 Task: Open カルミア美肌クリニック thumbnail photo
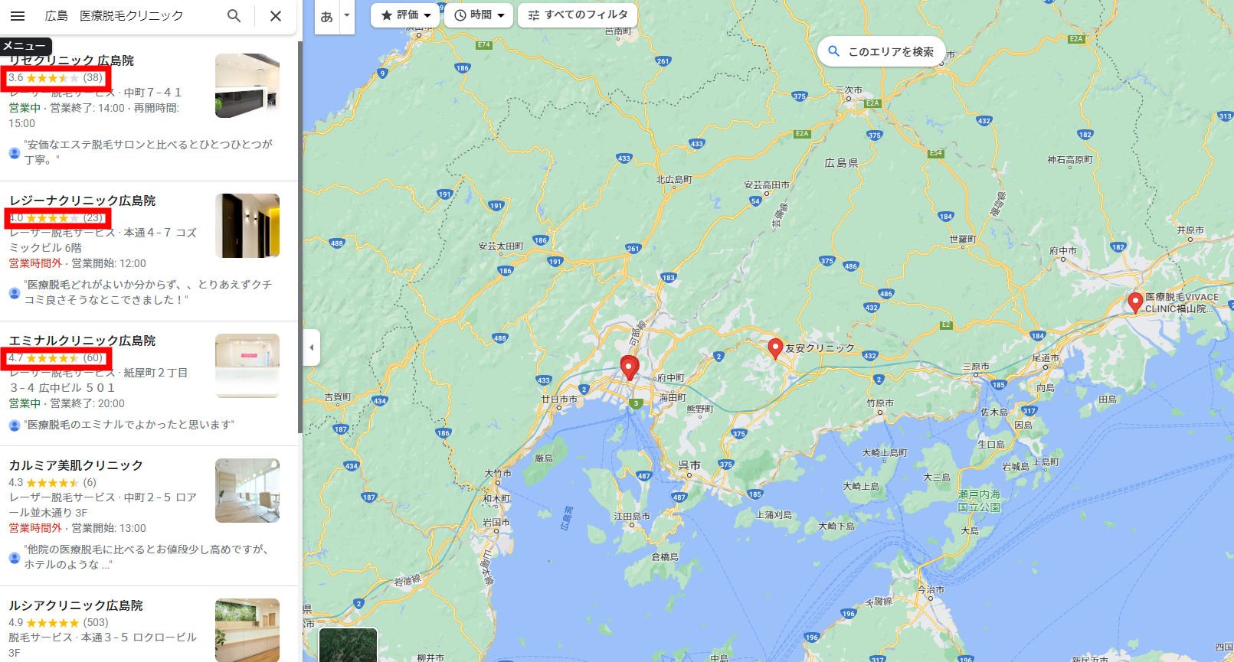point(247,491)
